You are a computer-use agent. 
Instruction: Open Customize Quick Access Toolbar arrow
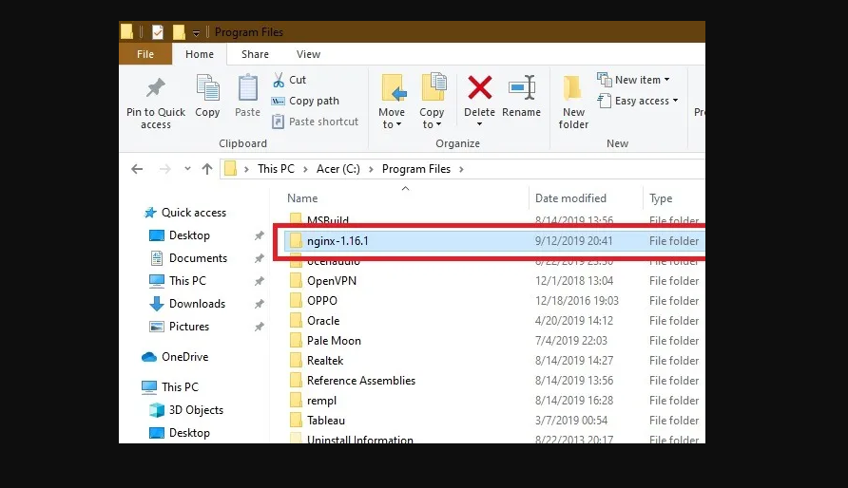point(197,33)
